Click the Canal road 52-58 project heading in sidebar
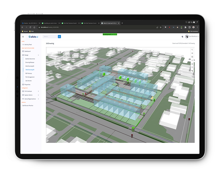222x174 pixels. [28, 48]
